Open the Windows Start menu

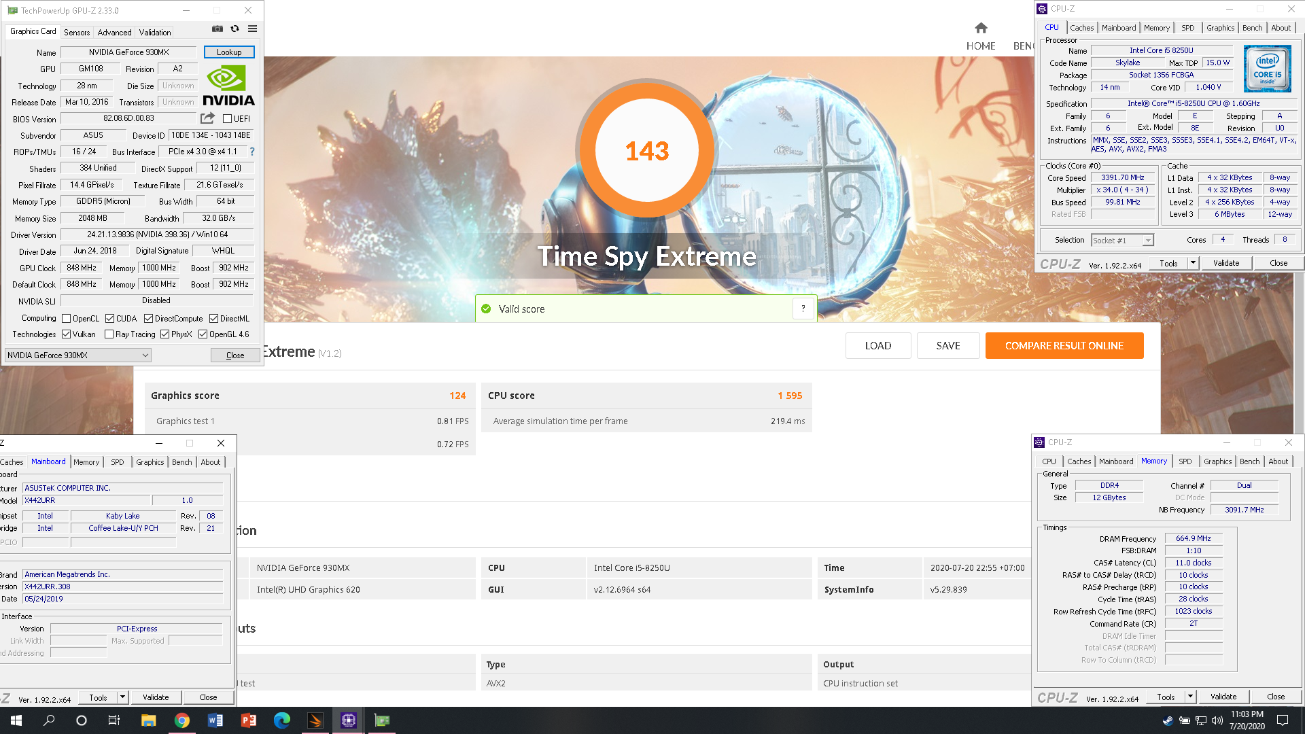16,720
